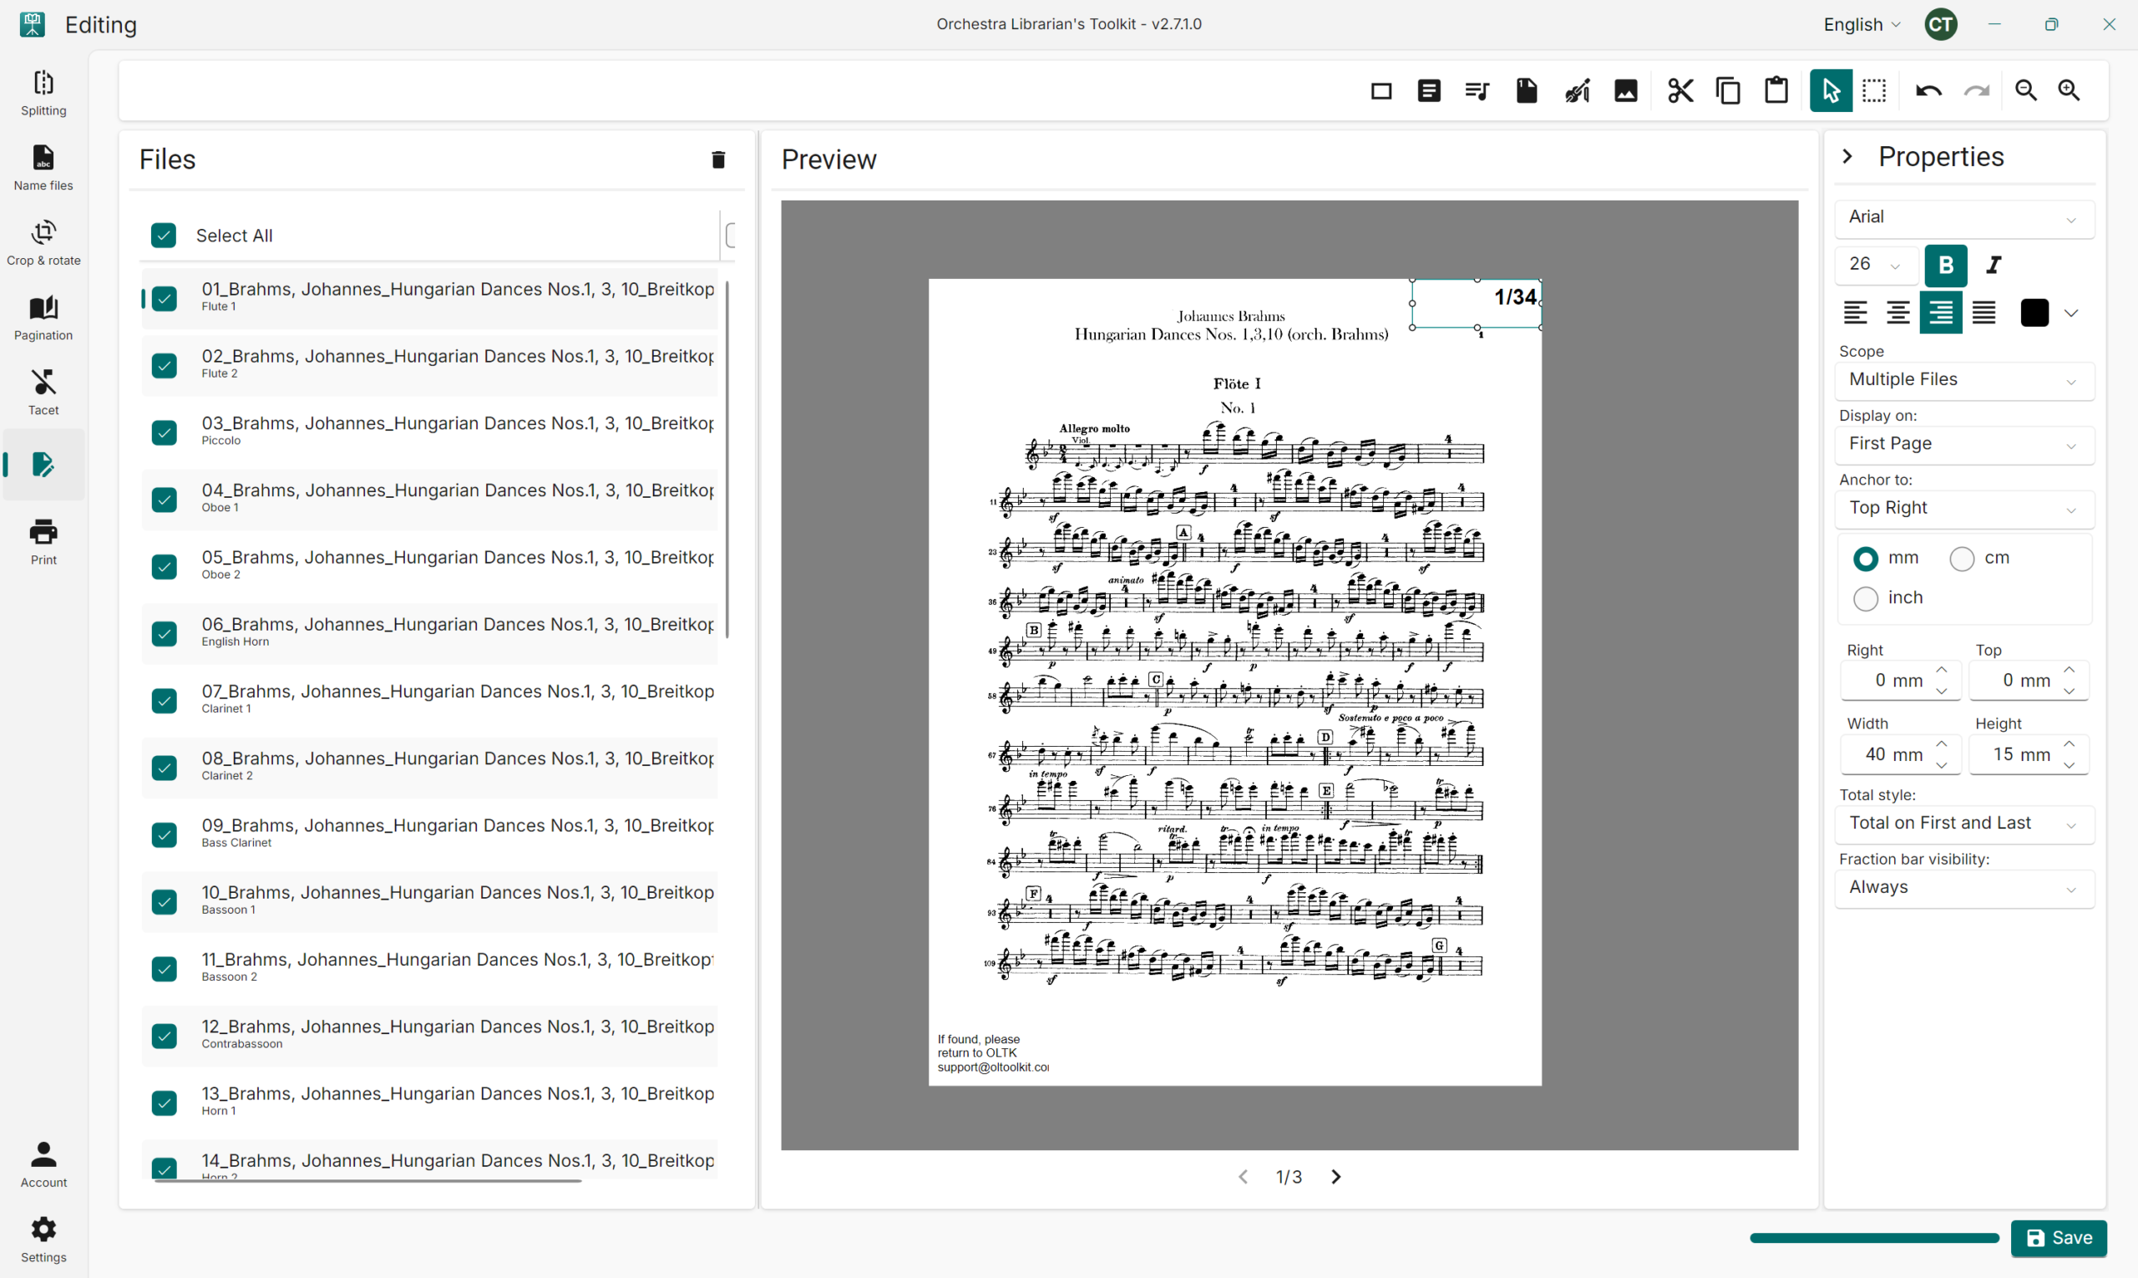Activate the pointer select tool

(1831, 91)
